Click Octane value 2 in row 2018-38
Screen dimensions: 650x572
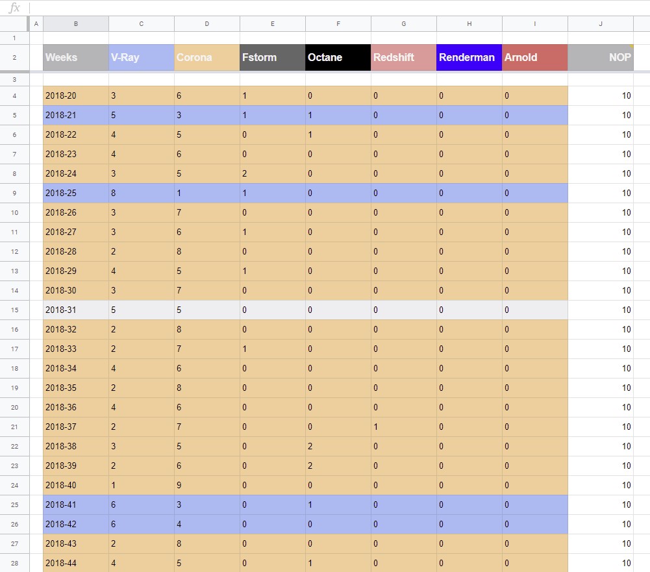338,447
